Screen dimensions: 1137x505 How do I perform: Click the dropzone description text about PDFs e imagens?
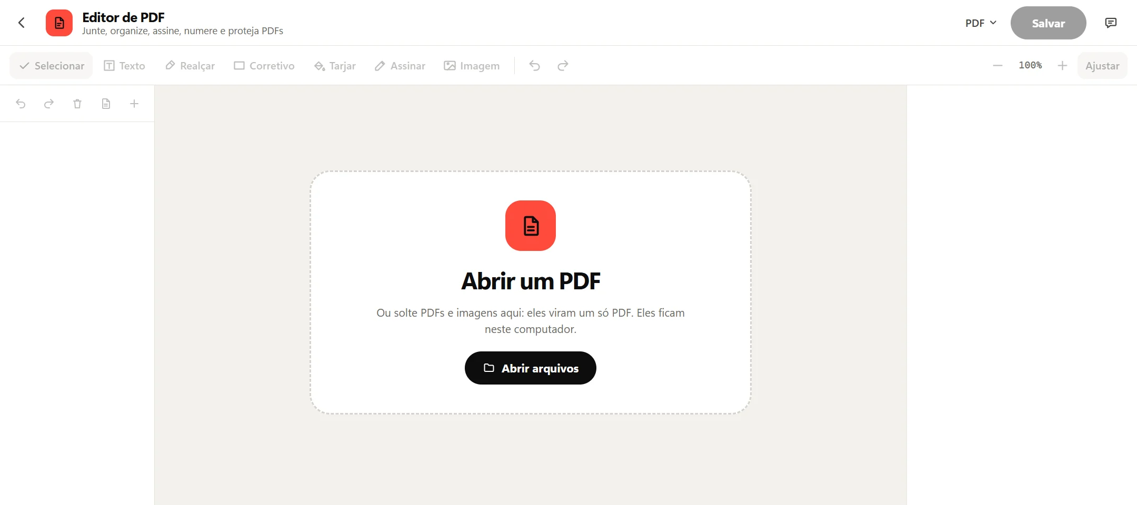pyautogui.click(x=531, y=321)
